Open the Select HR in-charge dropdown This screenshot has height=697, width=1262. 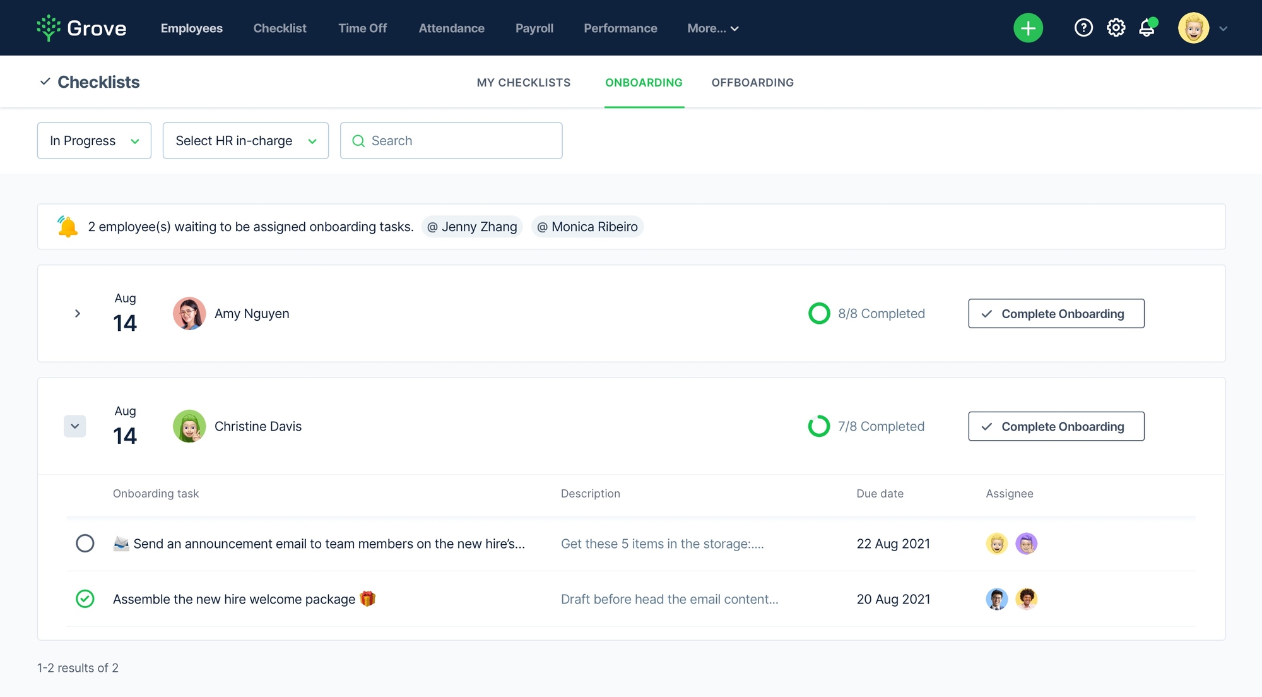[245, 140]
